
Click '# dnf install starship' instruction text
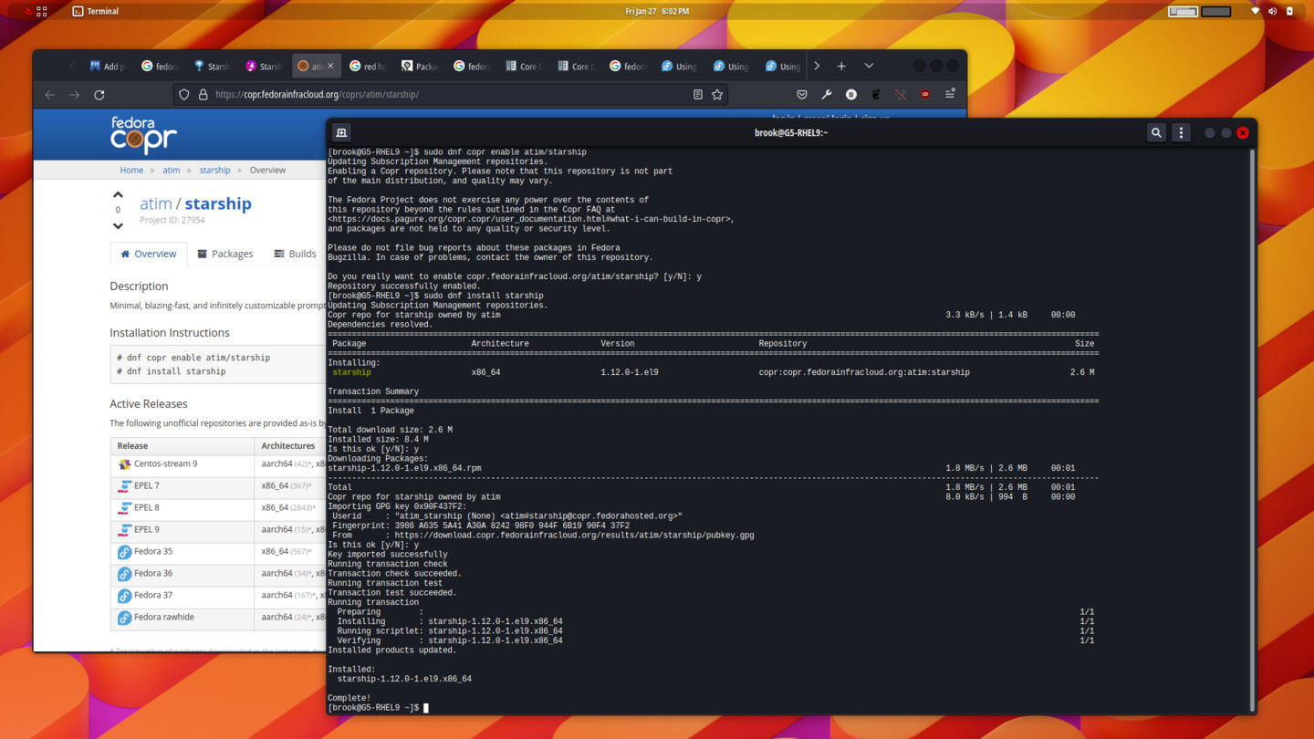point(171,371)
